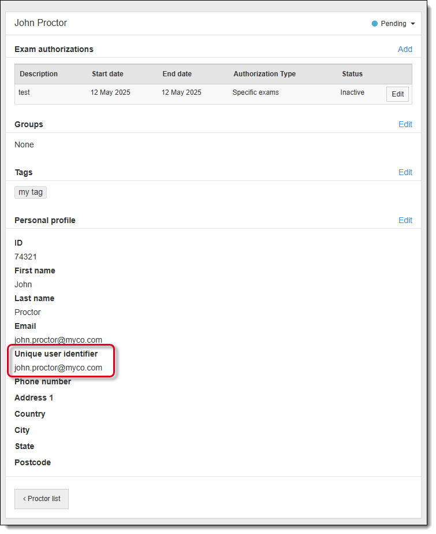
Task: Open the Pending status dropdown
Action: pyautogui.click(x=394, y=24)
